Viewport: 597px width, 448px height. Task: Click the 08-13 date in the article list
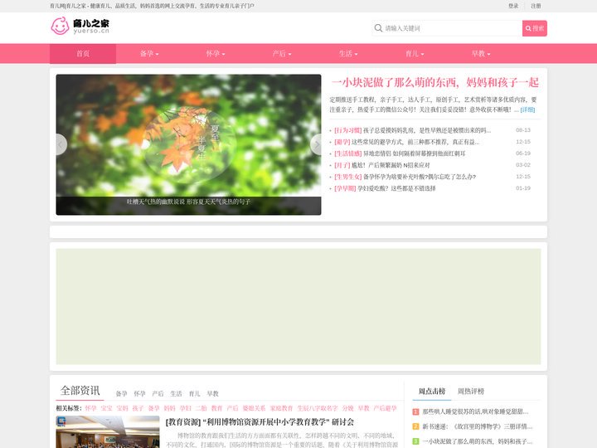[523, 130]
